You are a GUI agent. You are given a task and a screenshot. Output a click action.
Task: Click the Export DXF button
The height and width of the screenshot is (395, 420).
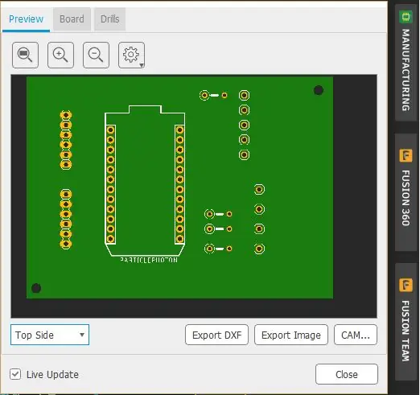coord(216,335)
